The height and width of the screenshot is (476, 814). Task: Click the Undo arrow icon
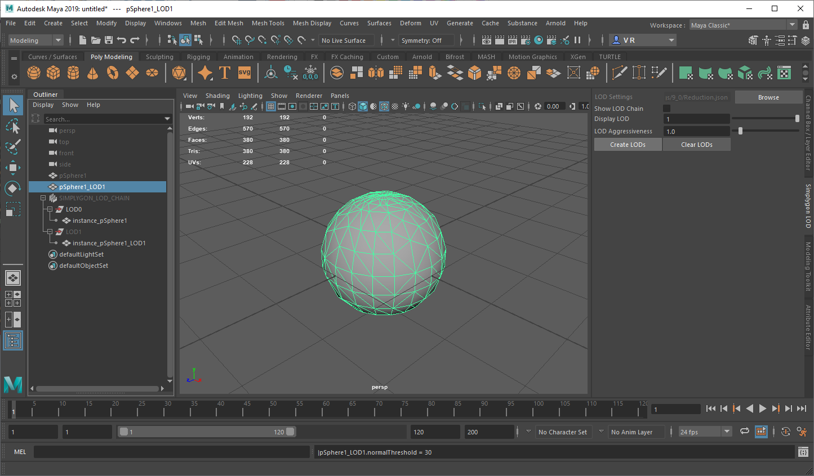[122, 40]
